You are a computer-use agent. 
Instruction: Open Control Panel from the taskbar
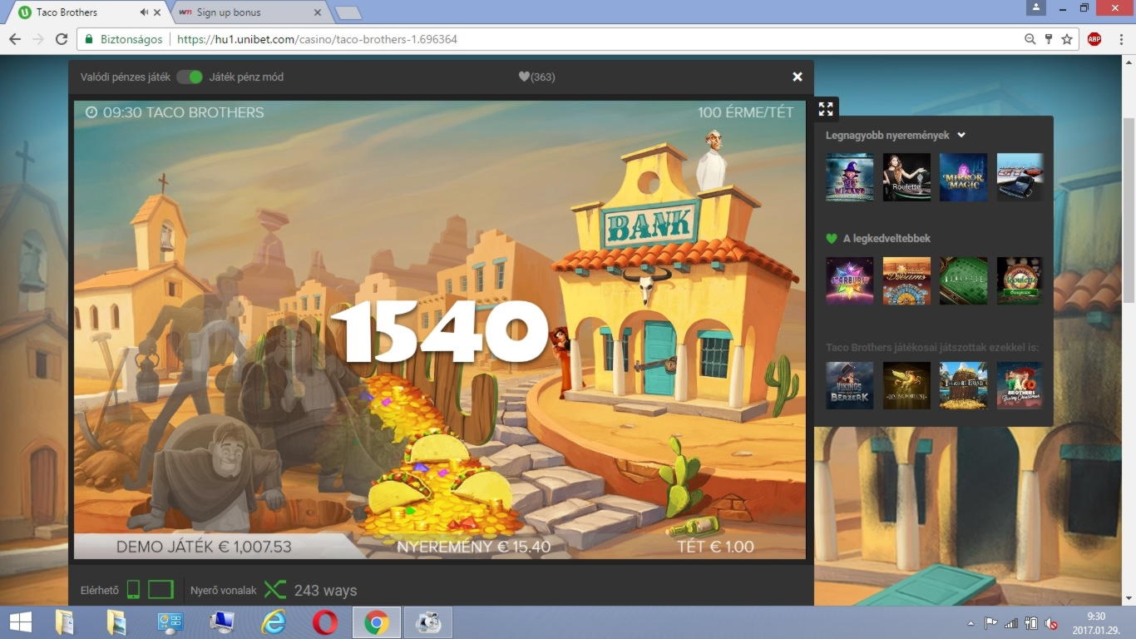[170, 622]
